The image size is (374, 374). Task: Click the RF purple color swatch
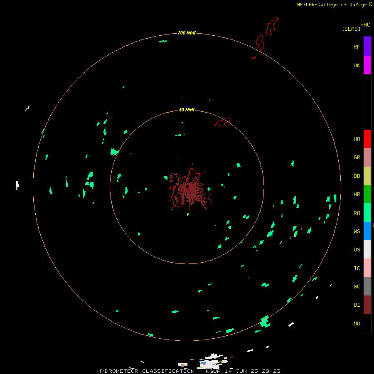(367, 47)
